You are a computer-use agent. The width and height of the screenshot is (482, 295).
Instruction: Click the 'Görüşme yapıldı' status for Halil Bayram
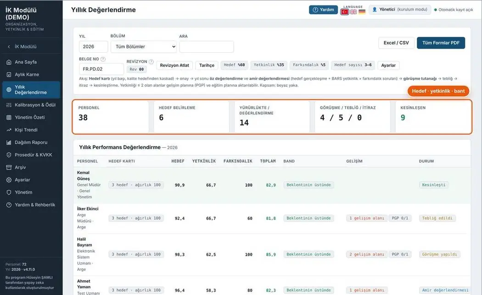(440, 255)
